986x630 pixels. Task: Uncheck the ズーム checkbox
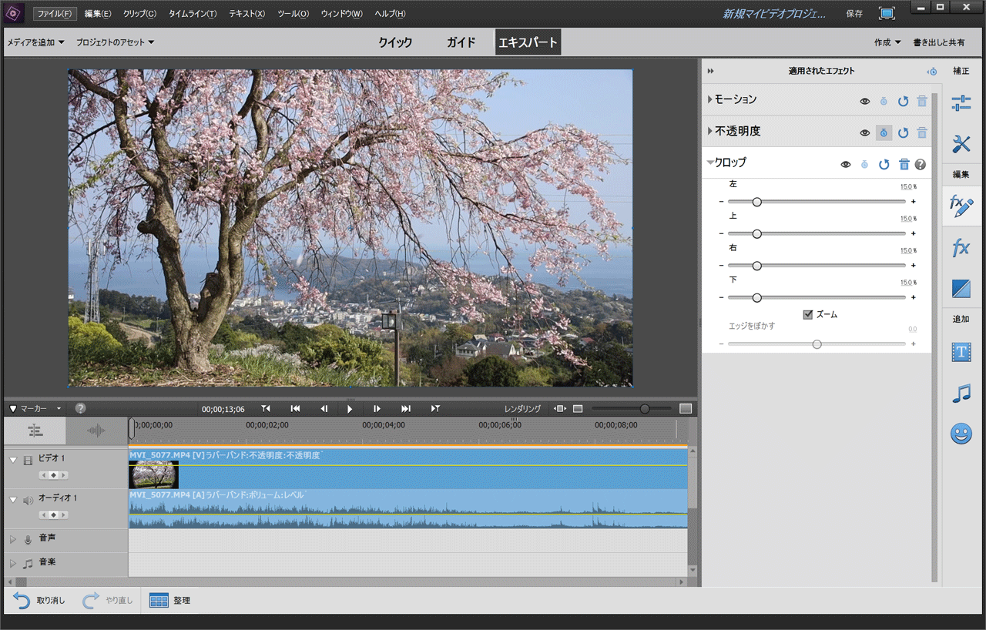808,314
